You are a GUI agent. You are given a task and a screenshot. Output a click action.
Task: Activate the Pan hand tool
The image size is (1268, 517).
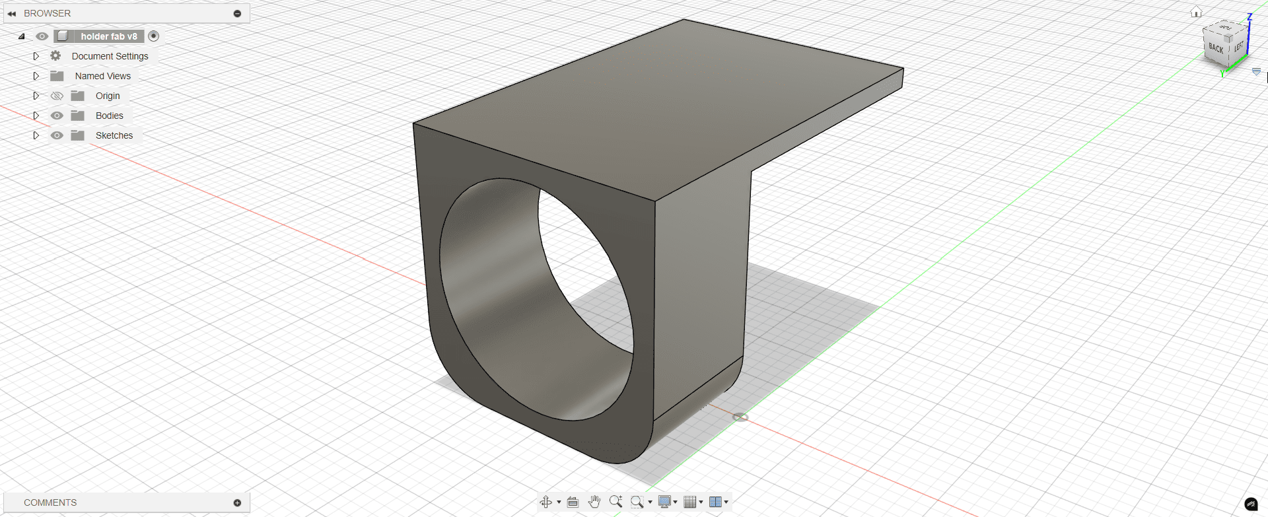[x=594, y=502]
